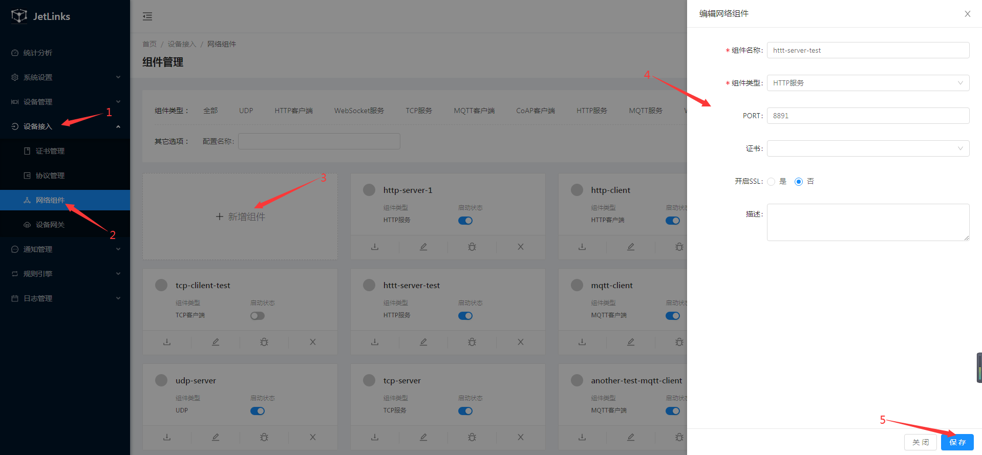
Task: Click the PORT input field
Action: [x=867, y=116]
